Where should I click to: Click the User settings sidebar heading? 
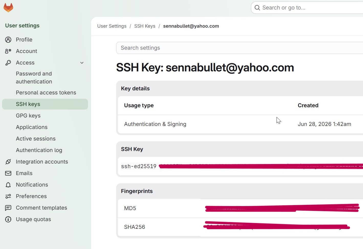(22, 26)
